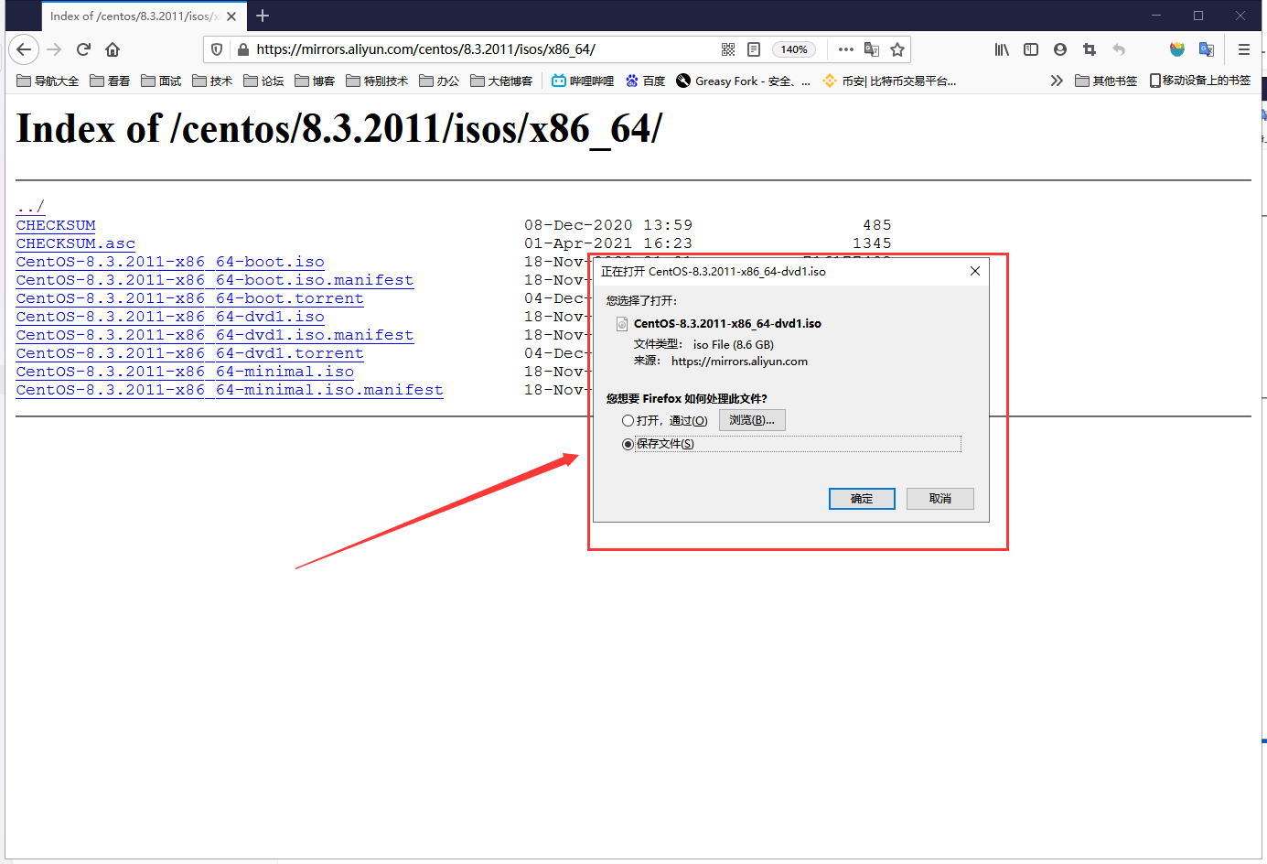Open the boot.iso.manifest link
The height and width of the screenshot is (864, 1267).
click(214, 280)
